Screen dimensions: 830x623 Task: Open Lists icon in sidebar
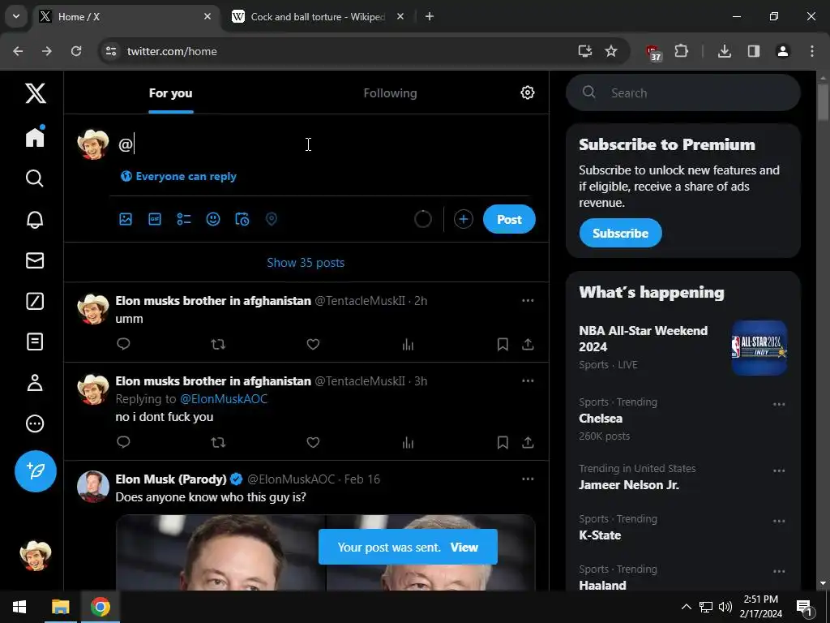tap(35, 342)
